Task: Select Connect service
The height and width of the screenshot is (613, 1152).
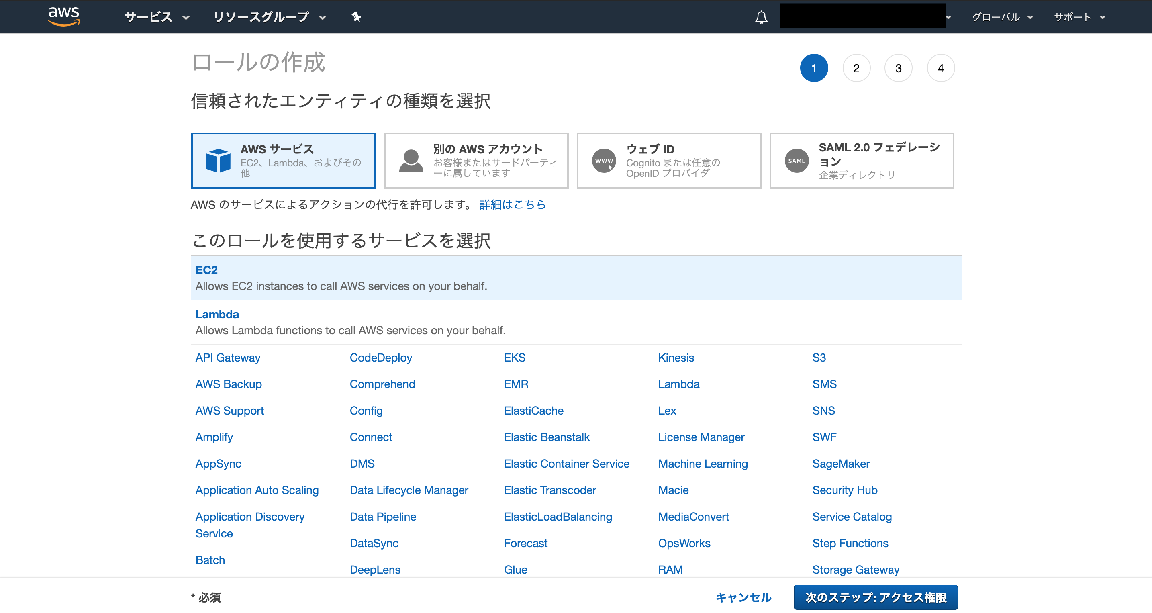Action: pos(371,437)
